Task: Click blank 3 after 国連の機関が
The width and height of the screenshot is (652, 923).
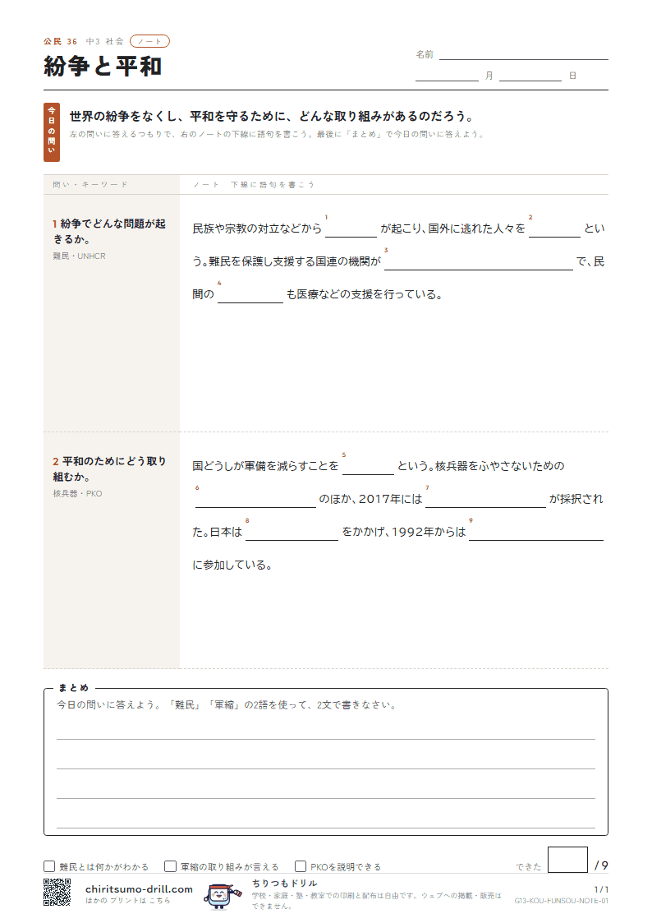Action: (x=479, y=262)
